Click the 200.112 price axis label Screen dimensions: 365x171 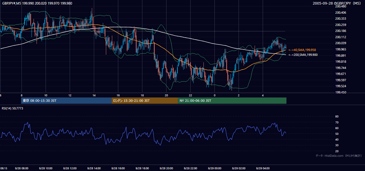tap(340, 37)
